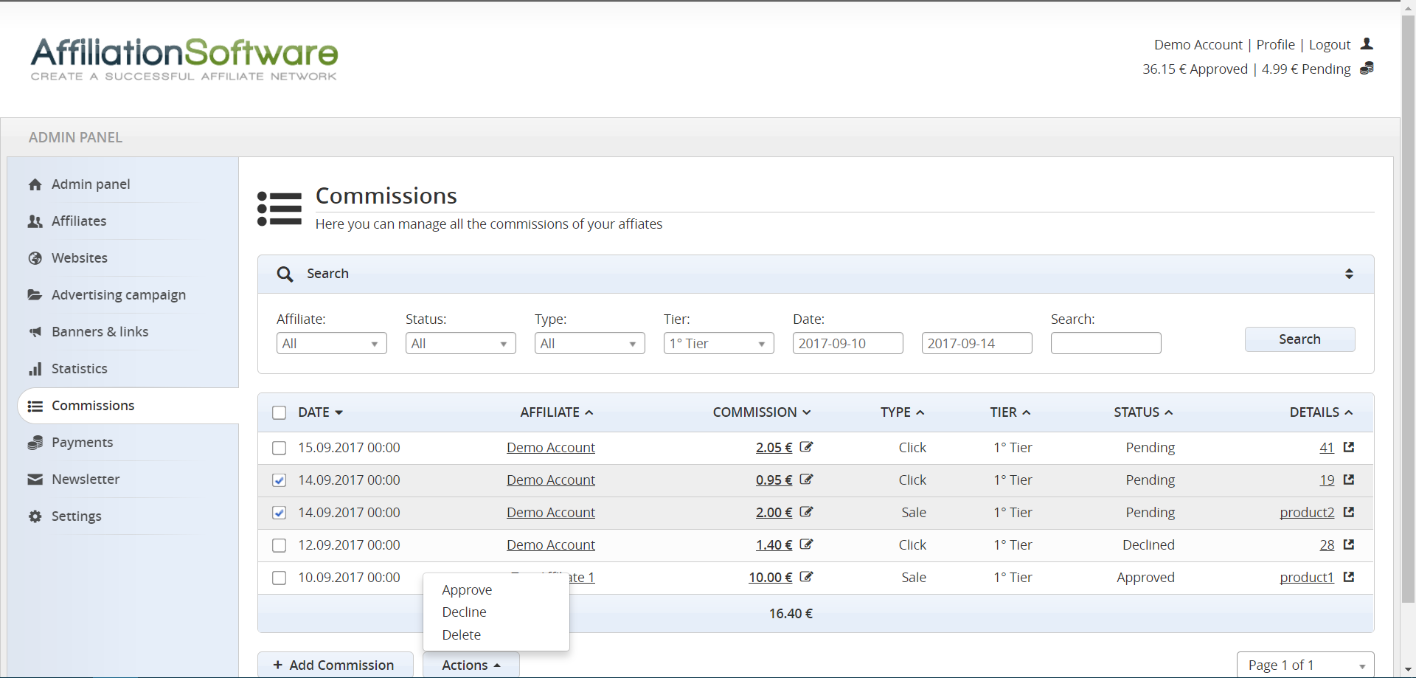
Task: Click the coins icon for Payments
Action: 35,443
